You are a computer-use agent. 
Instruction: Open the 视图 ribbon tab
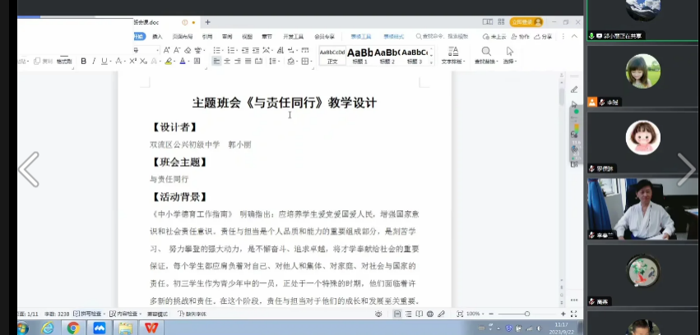tap(247, 36)
